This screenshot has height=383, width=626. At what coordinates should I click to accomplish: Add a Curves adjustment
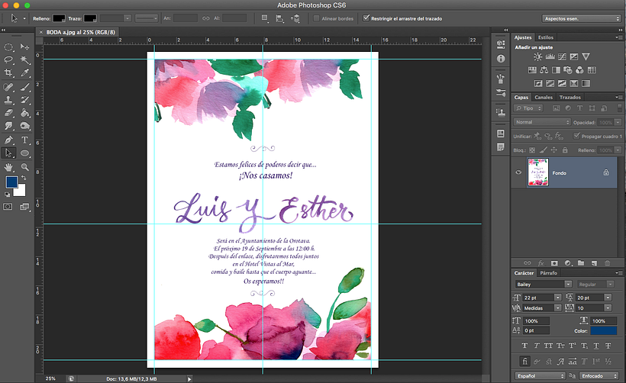(x=562, y=56)
